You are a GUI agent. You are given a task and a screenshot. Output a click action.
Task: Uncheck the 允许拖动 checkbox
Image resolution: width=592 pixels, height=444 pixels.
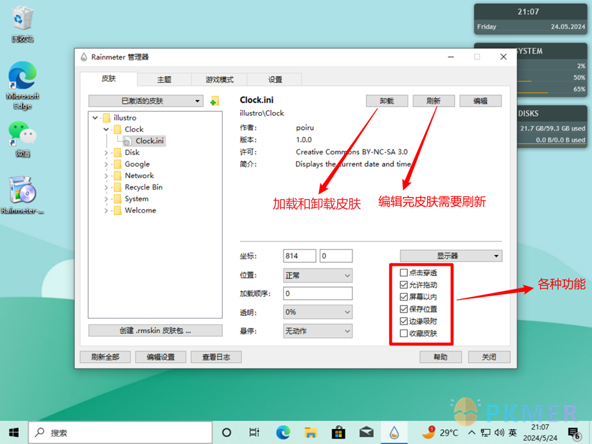click(x=403, y=285)
